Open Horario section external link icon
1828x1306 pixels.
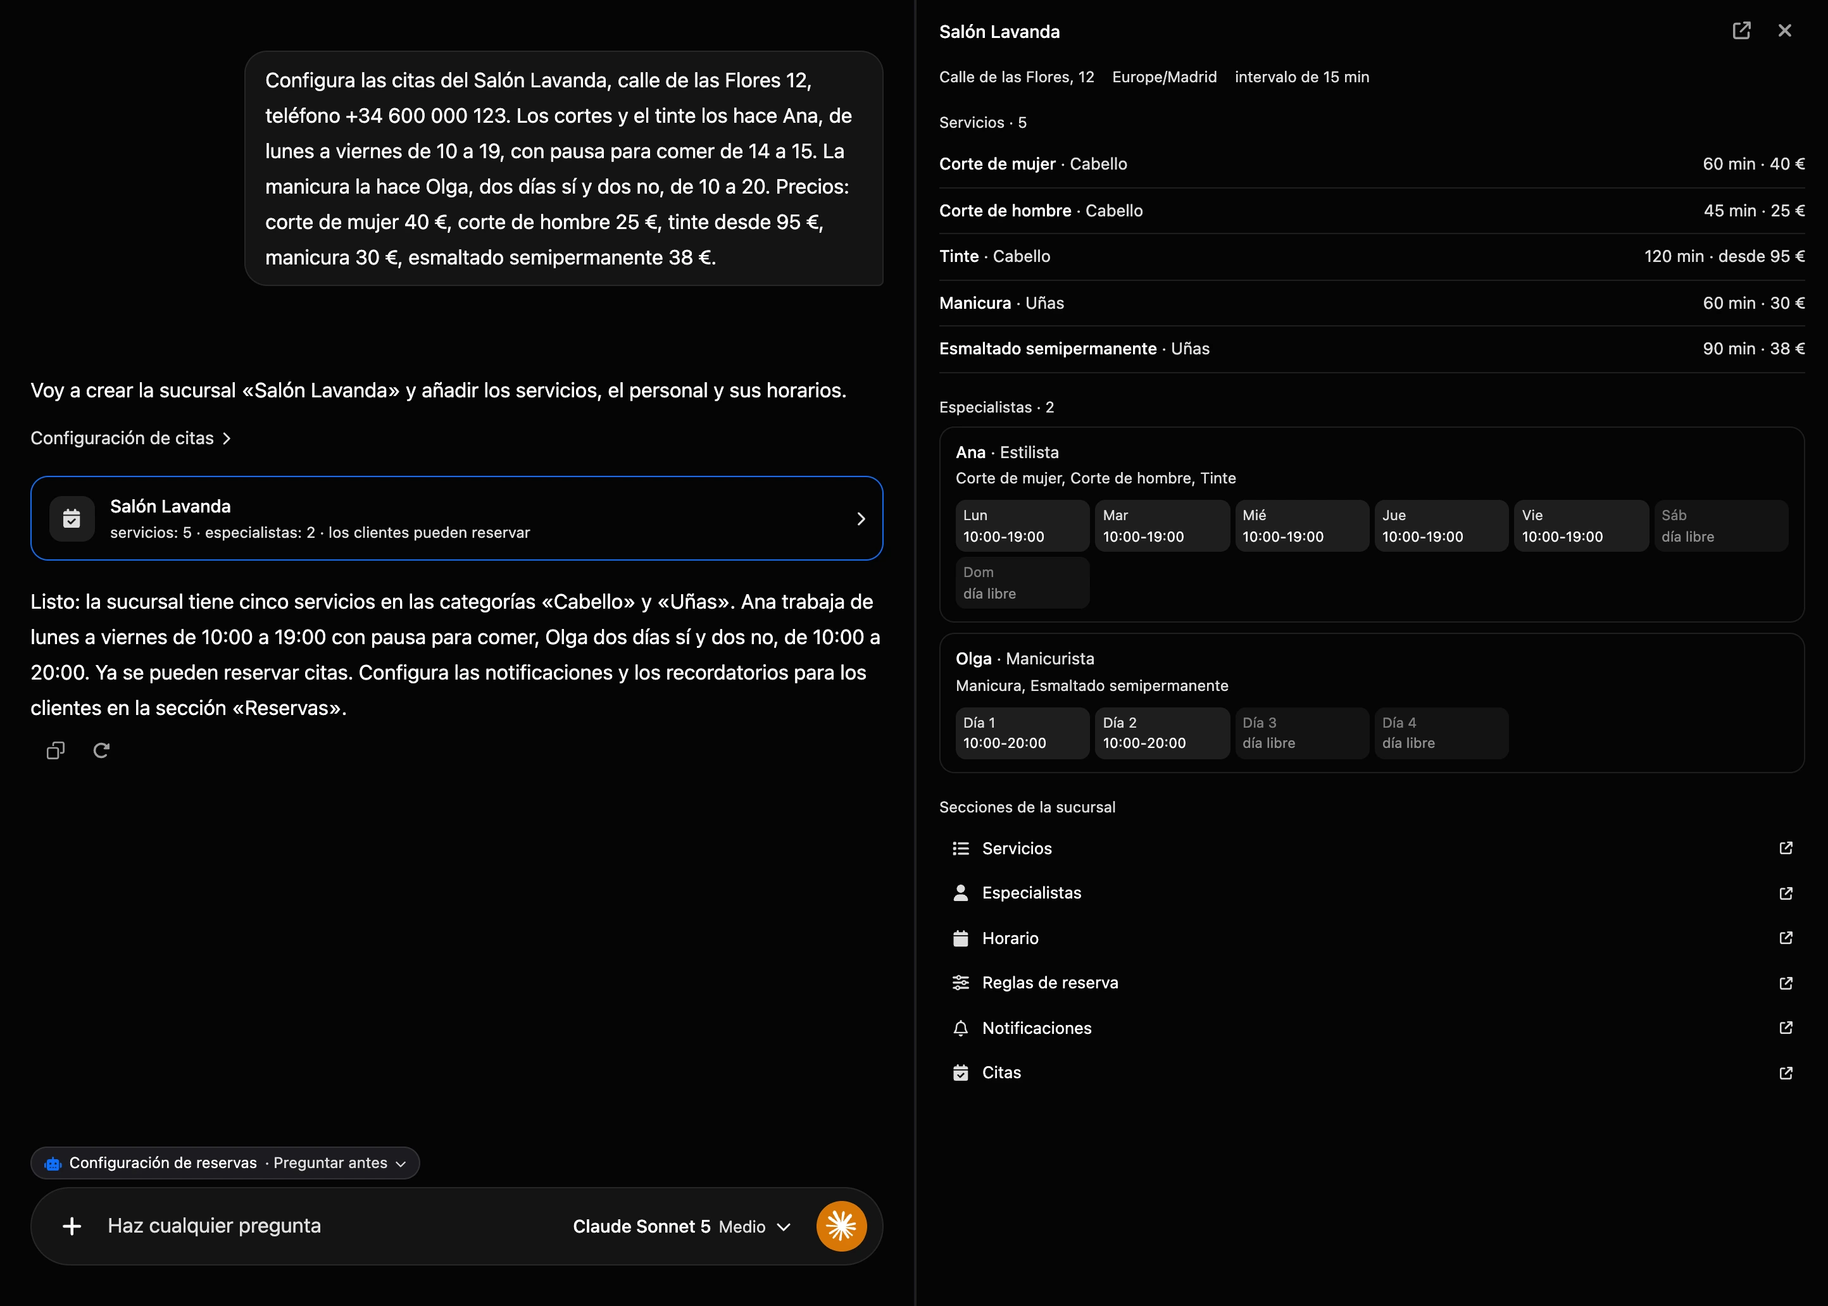(x=1786, y=938)
